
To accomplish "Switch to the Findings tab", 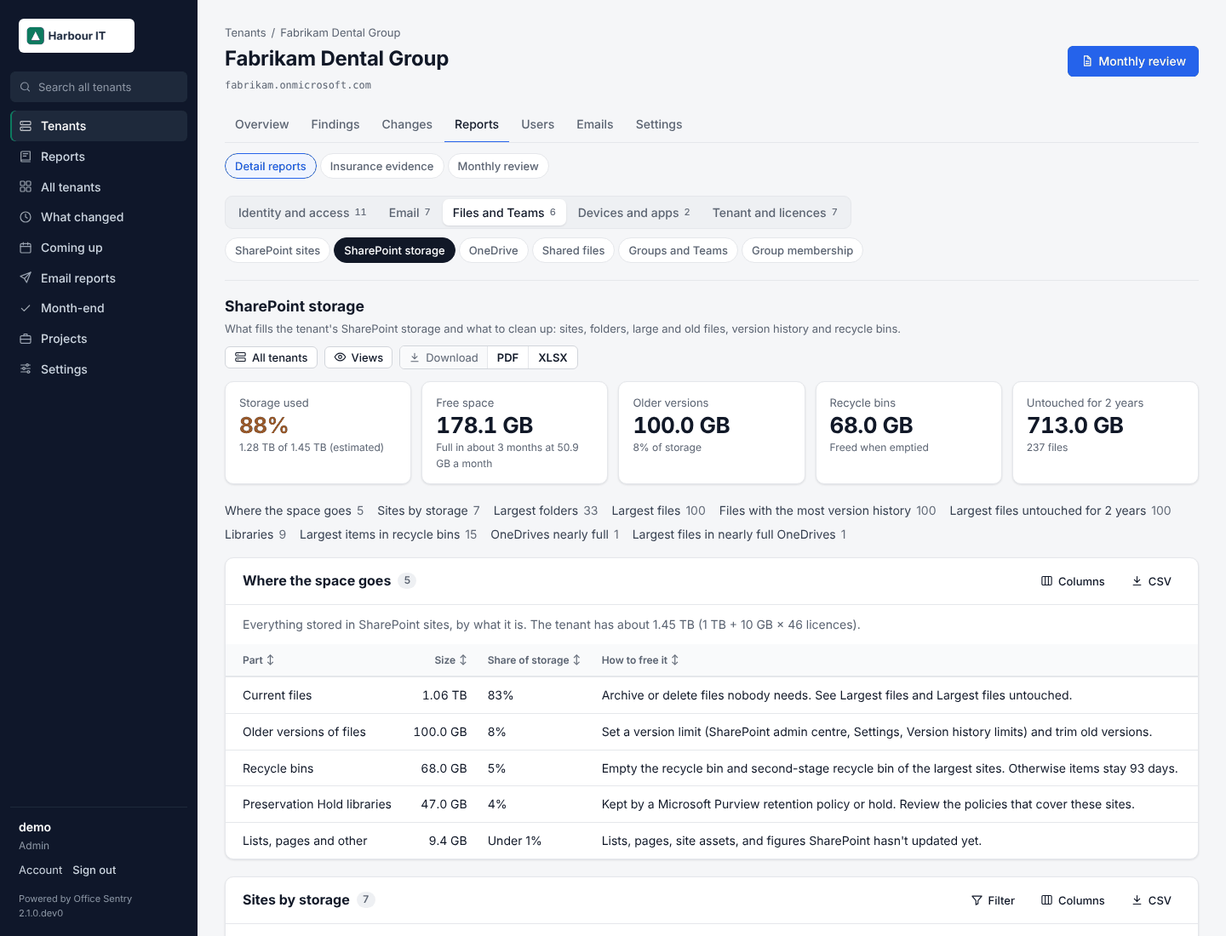I will pyautogui.click(x=335, y=124).
